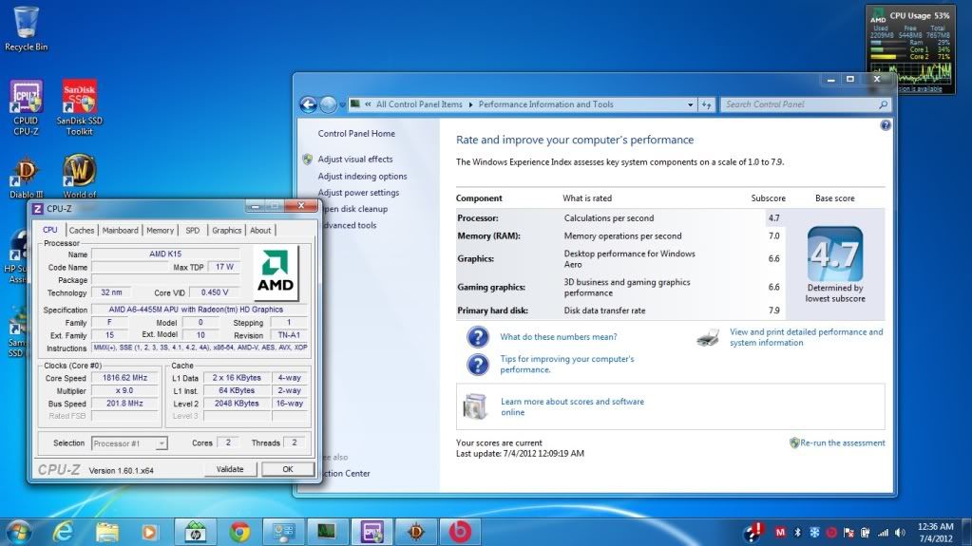
Task: Open McAfee tray icon
Action: [x=780, y=533]
